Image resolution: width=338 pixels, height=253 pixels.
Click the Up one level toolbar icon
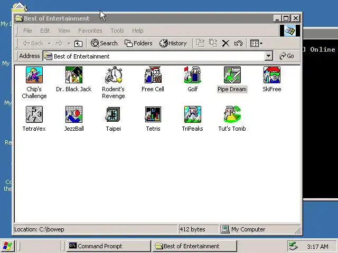[78, 43]
